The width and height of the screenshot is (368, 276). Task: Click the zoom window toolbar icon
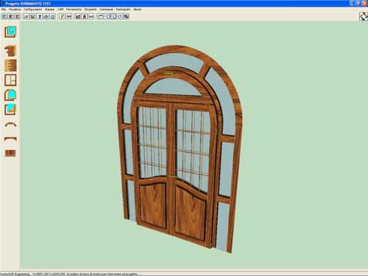click(x=113, y=16)
